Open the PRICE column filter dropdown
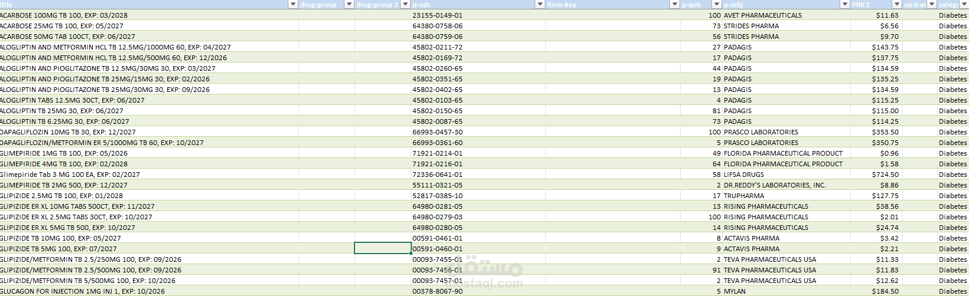Image resolution: width=969 pixels, height=296 pixels. [x=897, y=4]
